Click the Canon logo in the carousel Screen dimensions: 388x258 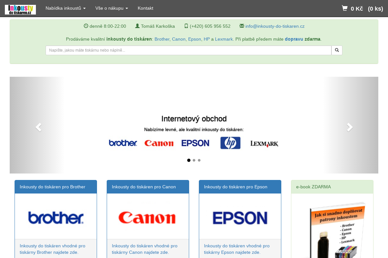(159, 143)
